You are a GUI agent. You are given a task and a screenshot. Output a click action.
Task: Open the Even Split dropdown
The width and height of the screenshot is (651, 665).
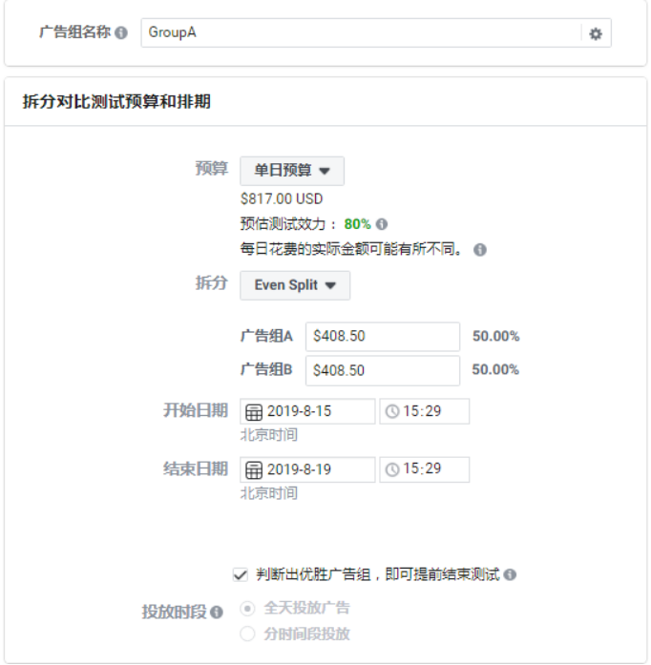[295, 285]
